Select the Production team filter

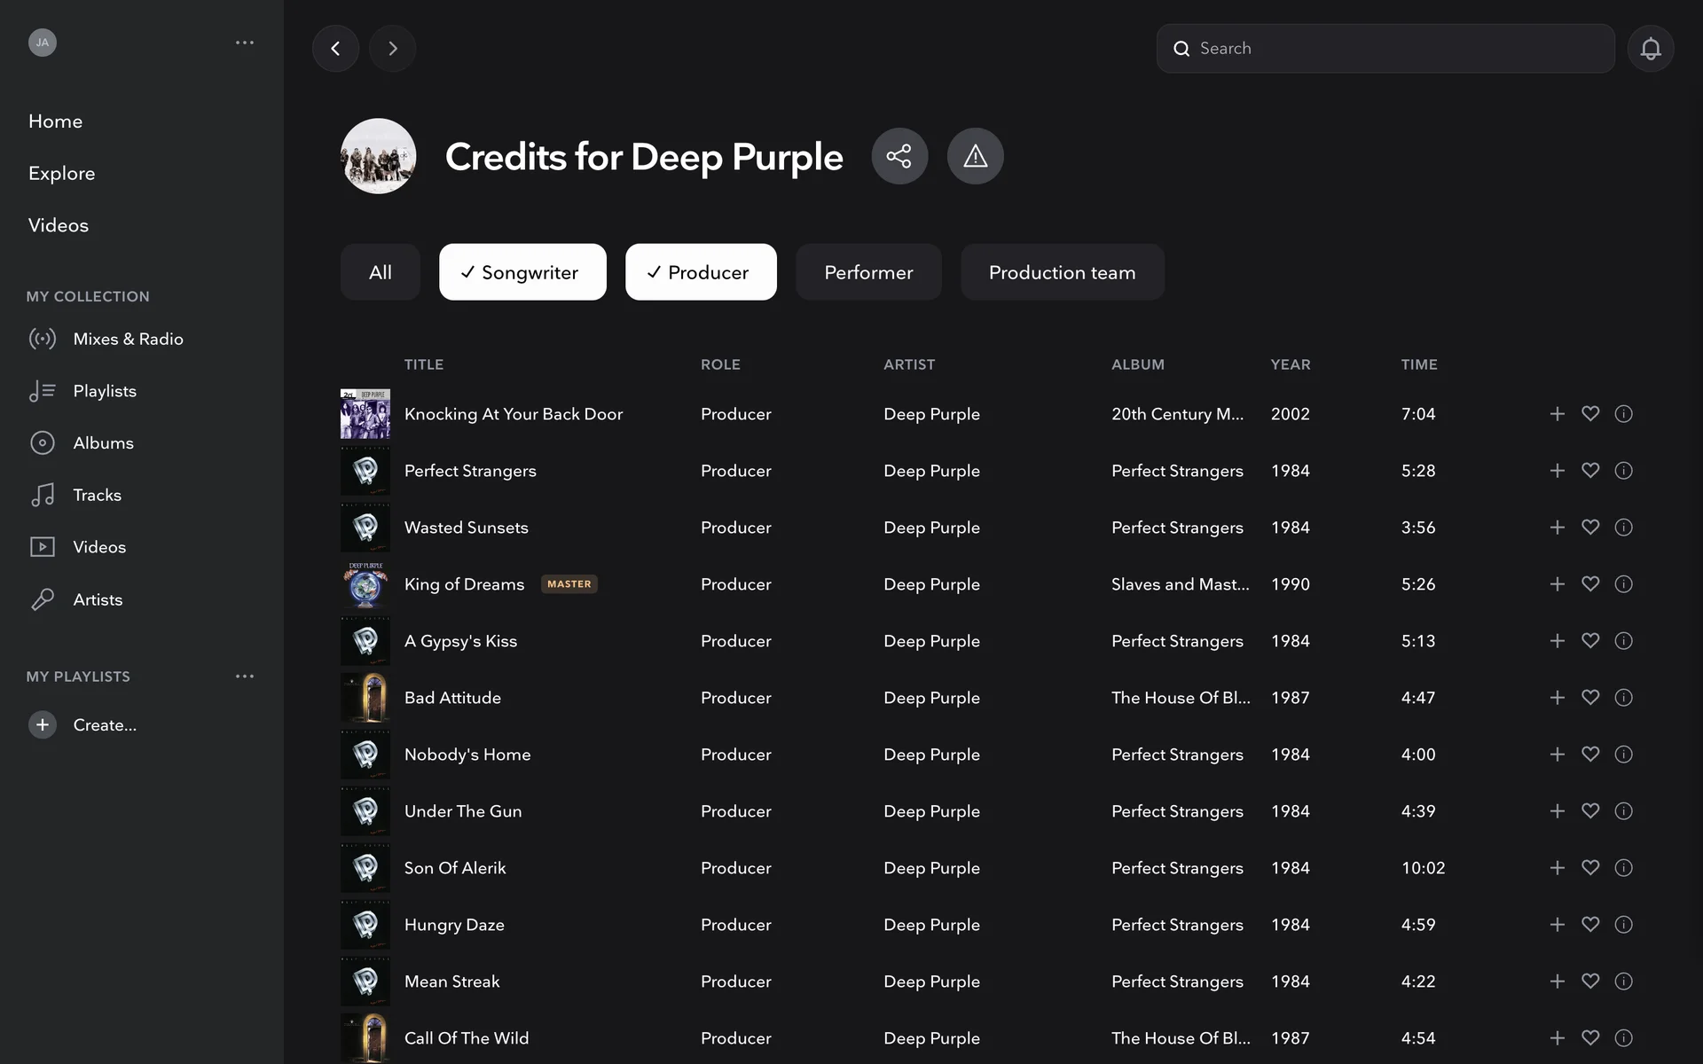1062,272
